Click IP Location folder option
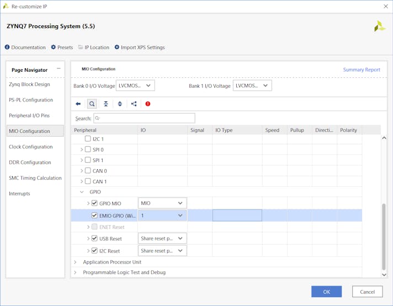The image size is (393, 306). click(94, 47)
